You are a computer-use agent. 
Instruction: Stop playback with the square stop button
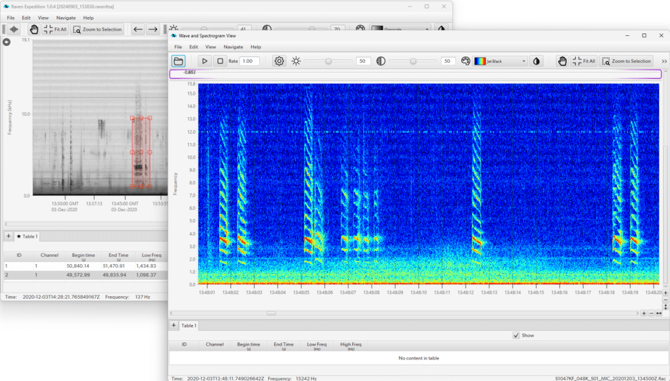220,61
